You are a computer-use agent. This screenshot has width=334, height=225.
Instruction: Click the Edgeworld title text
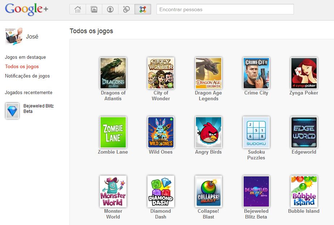(304, 152)
